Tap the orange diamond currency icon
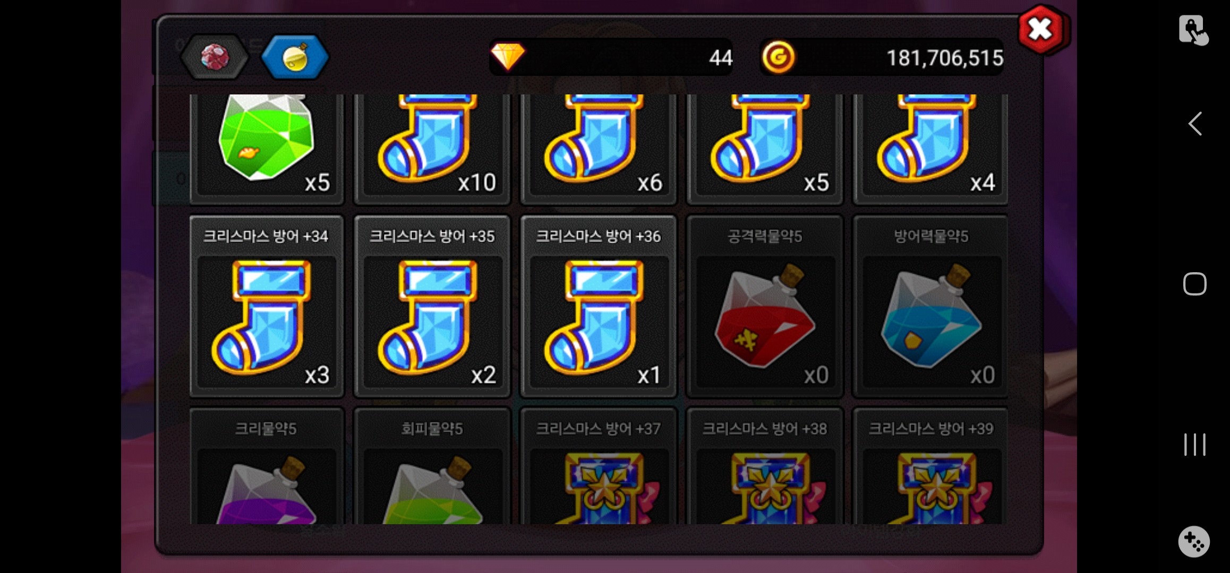 (508, 56)
